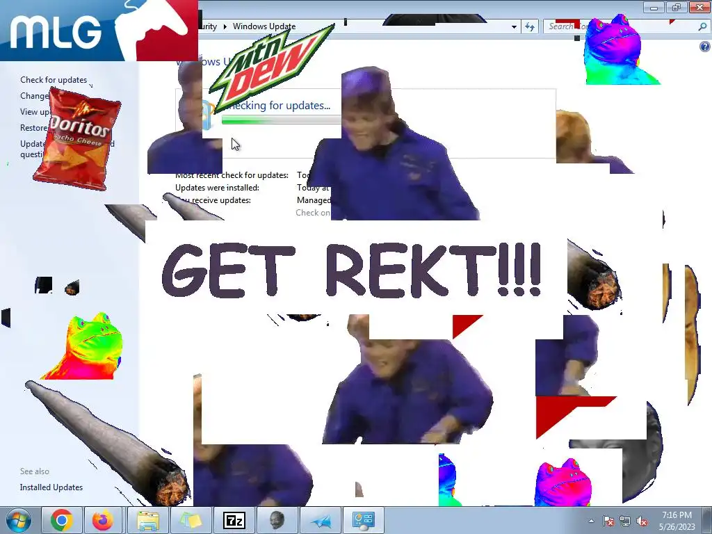Click 'Most recent check for updates:' label

tap(232, 175)
